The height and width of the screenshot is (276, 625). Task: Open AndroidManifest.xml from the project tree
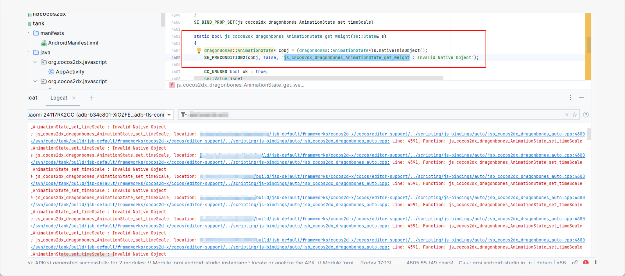73,43
